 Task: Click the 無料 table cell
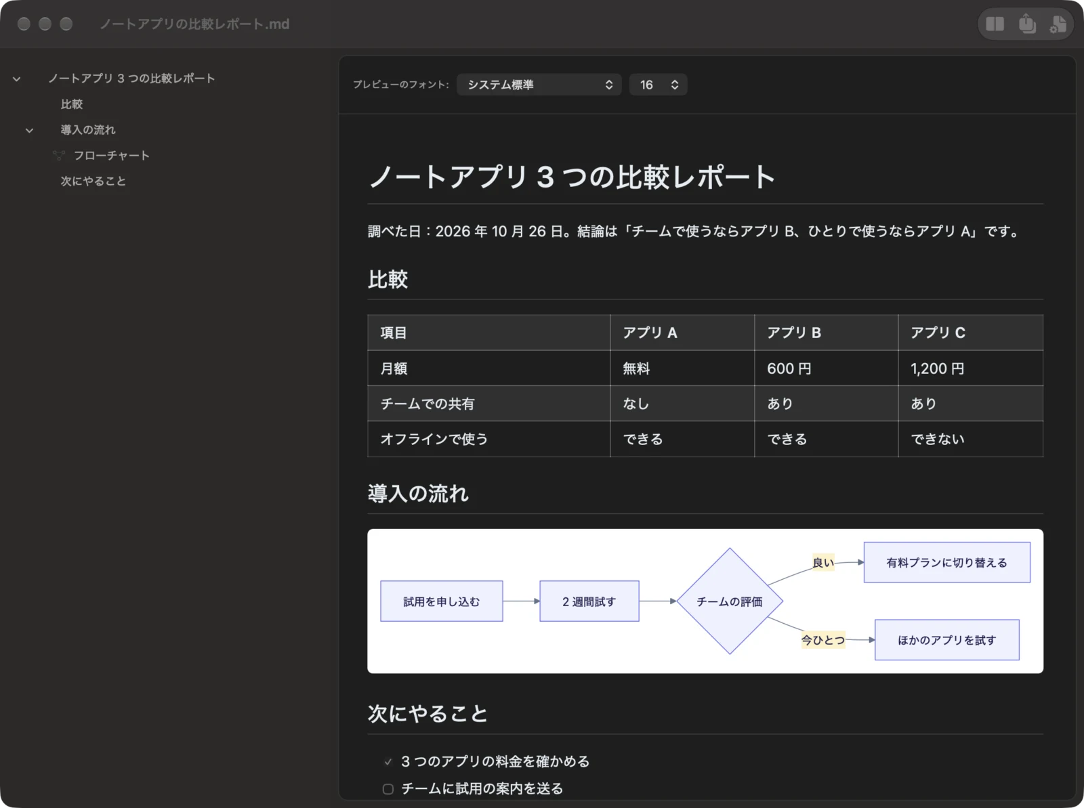[682, 368]
